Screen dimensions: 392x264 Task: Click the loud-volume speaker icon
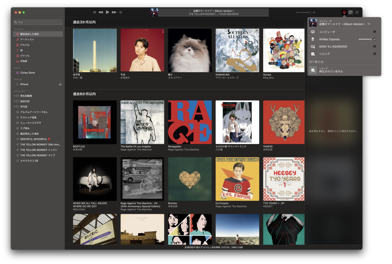(314, 12)
